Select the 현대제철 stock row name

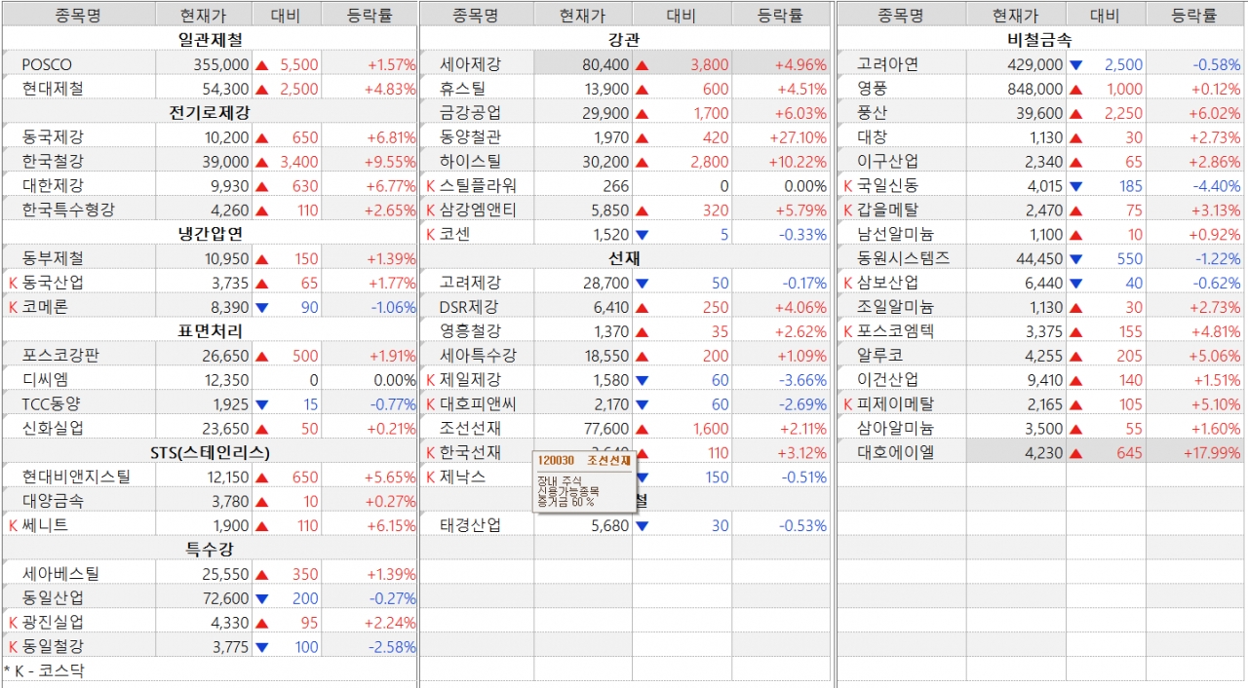coord(53,89)
